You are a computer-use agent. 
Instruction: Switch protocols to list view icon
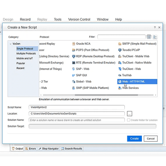tap(149, 37)
